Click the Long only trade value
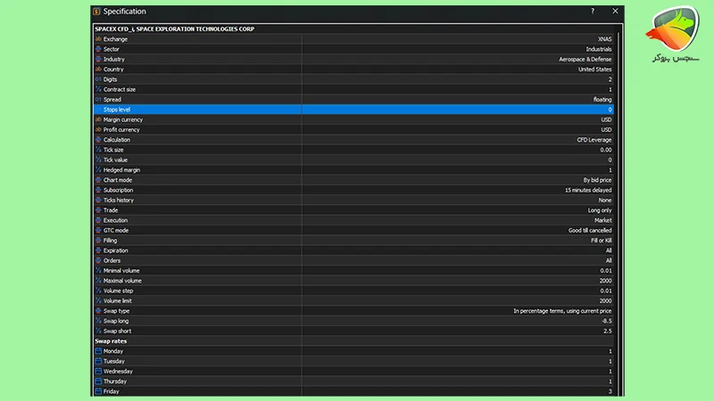This screenshot has width=714, height=401. [600, 210]
